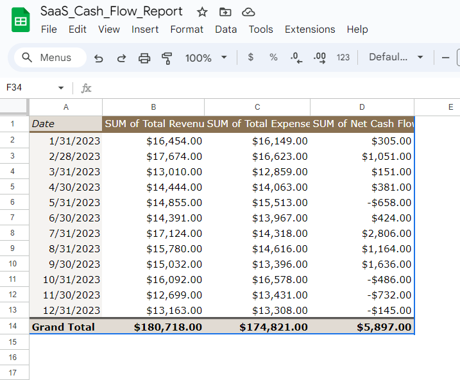Select the $5,897.00 grand total cell
The width and height of the screenshot is (460, 380).
tap(362, 327)
